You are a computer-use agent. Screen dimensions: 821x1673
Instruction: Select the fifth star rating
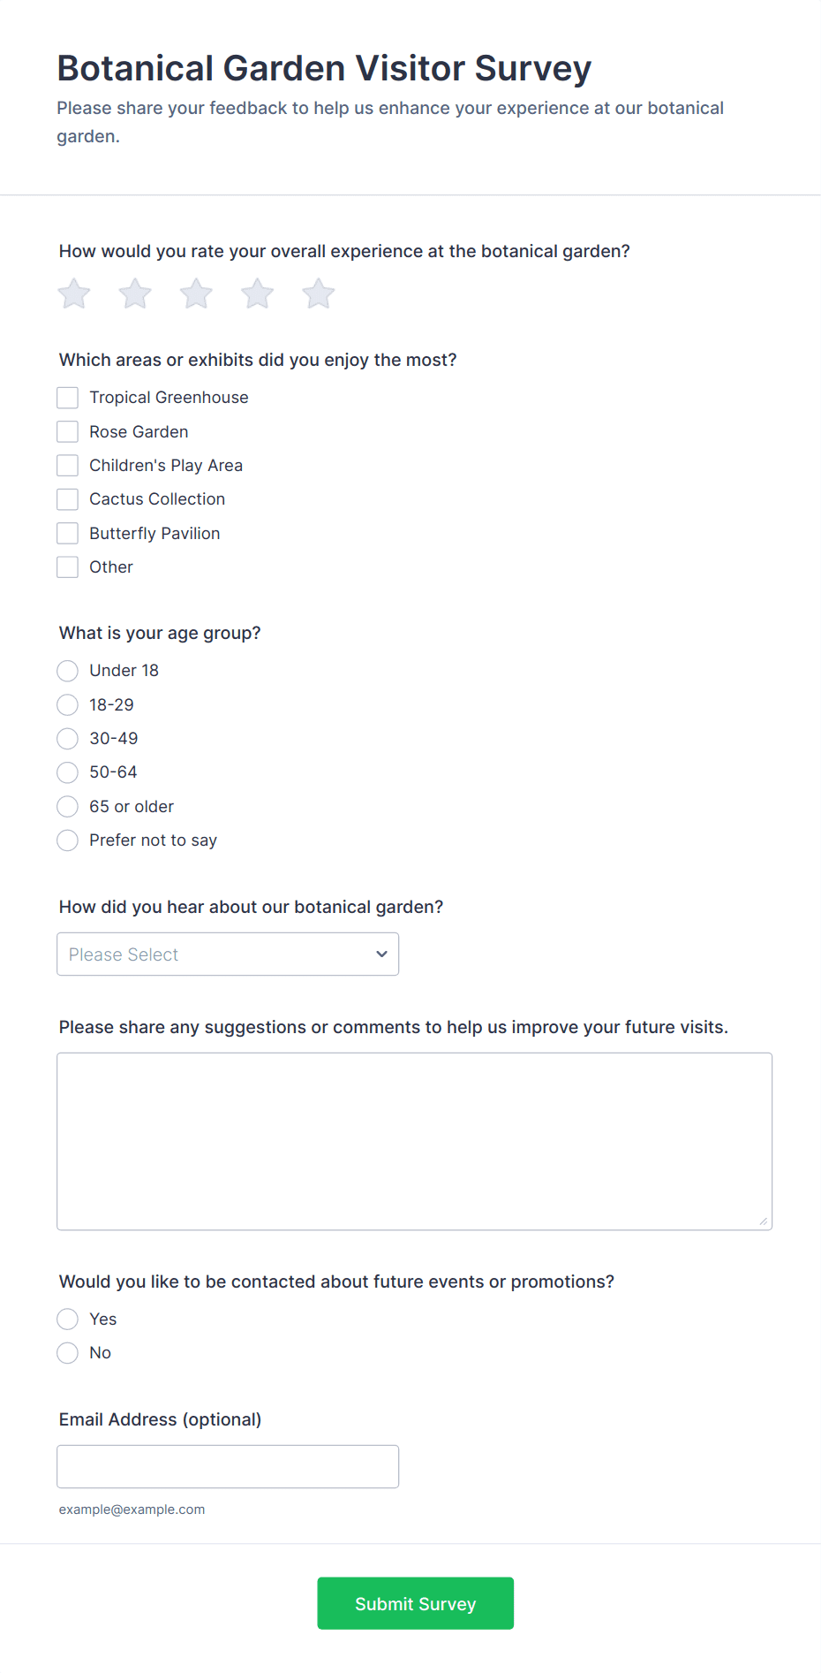click(319, 293)
